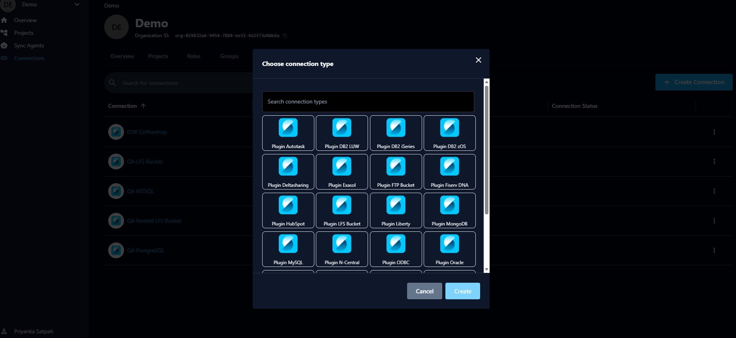Screen dimensions: 736x338
Task: Confirm with the Create button
Action: click(463, 291)
